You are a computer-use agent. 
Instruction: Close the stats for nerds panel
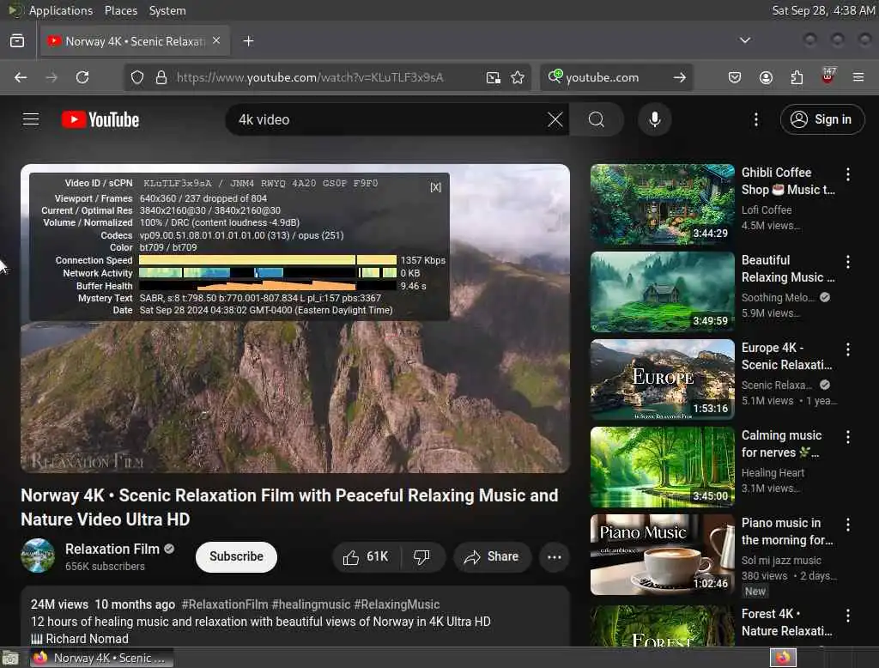coord(435,187)
